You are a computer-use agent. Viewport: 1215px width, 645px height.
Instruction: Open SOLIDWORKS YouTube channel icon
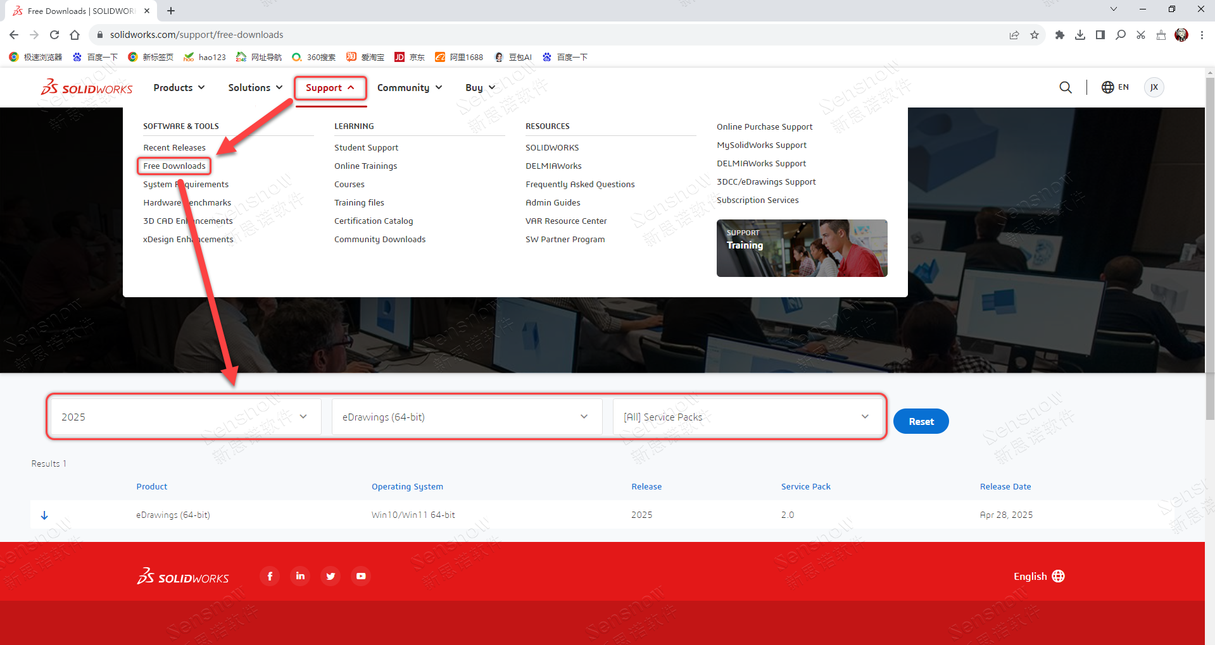361,576
